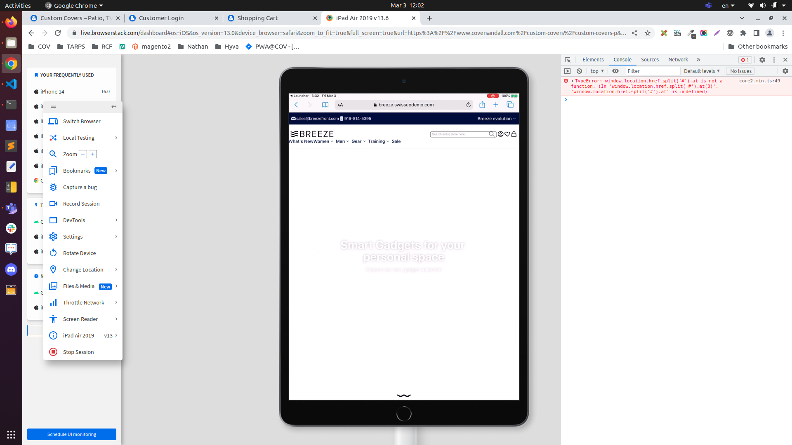Screen dimensions: 792x445
Task: Clear the console with the ban icon
Action: (579, 71)
